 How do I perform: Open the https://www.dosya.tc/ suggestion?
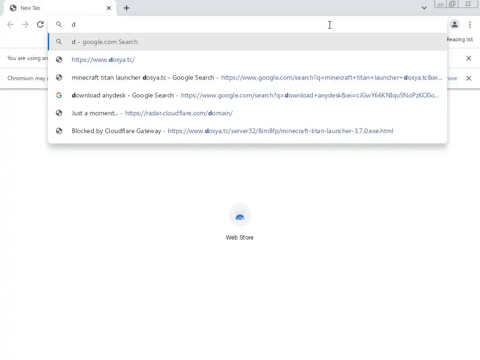[247, 60]
